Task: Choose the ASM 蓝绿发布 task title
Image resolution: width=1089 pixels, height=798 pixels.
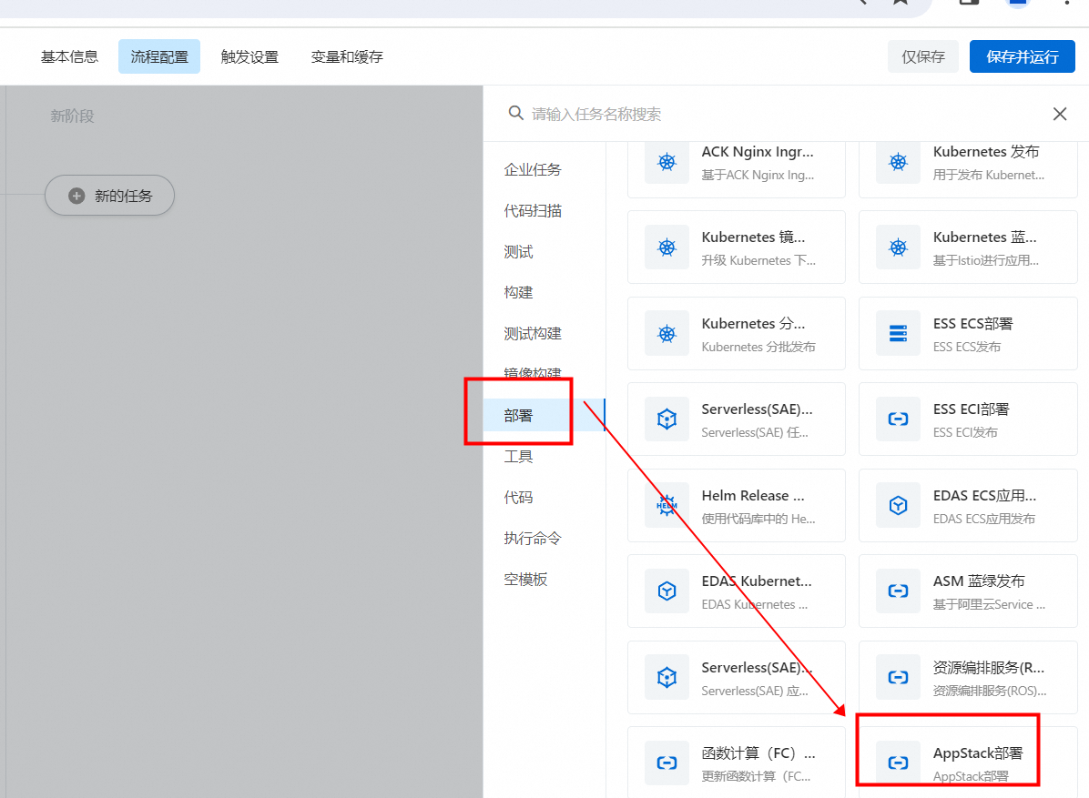Action: (x=979, y=581)
